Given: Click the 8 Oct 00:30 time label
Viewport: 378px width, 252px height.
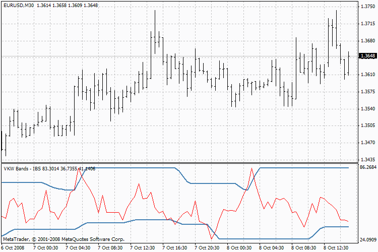Looking at the screenshot, I should [x=239, y=247].
